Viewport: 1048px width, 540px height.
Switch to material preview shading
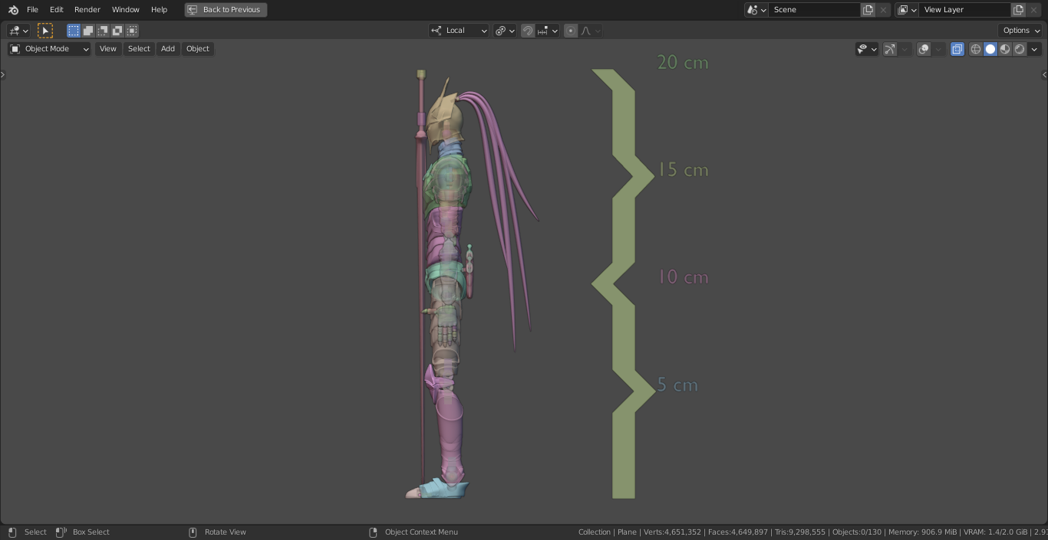coord(1005,49)
